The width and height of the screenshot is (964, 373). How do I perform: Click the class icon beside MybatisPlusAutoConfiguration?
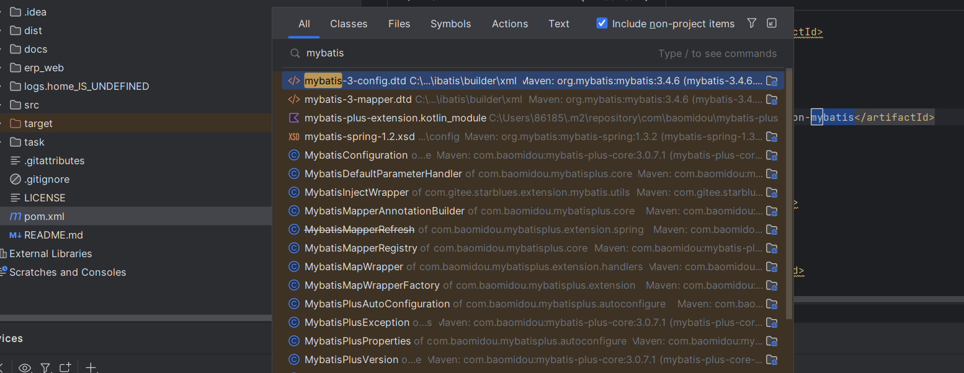(x=294, y=304)
